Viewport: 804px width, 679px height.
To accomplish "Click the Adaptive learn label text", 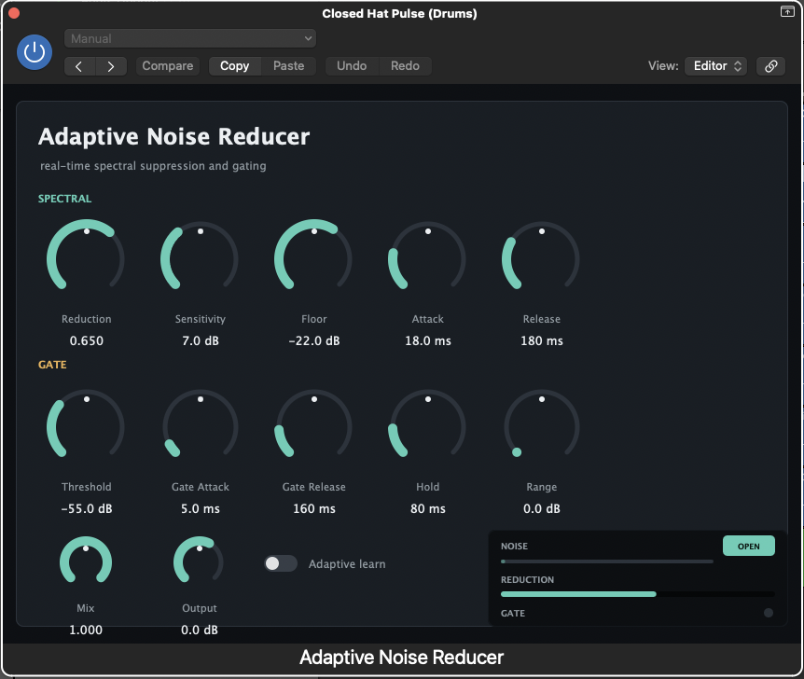I will [x=347, y=564].
